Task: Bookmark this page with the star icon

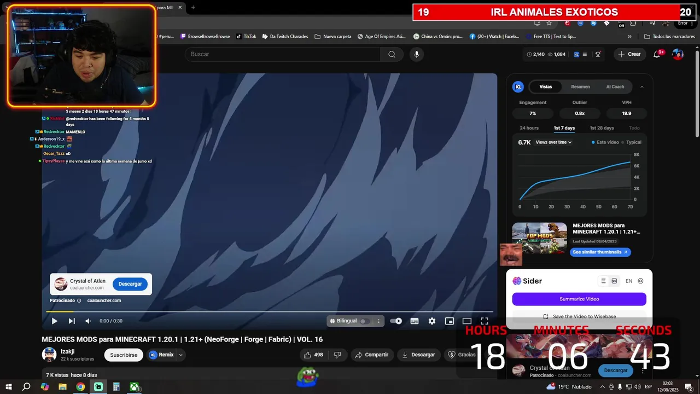Action: (x=549, y=23)
